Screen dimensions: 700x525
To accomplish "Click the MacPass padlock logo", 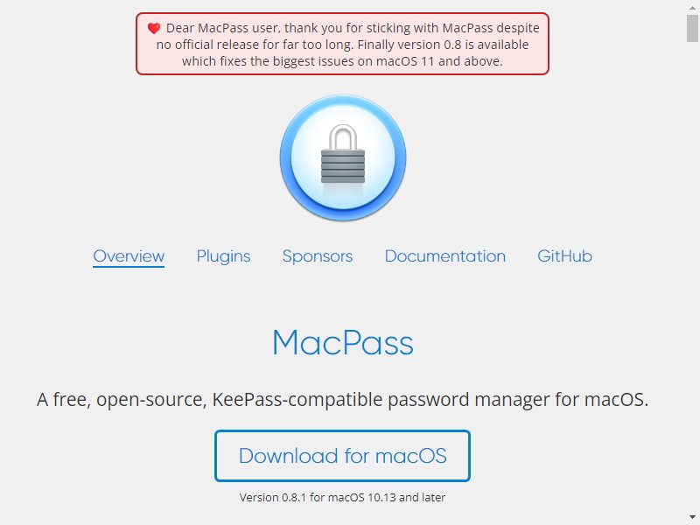I will pyautogui.click(x=343, y=157).
